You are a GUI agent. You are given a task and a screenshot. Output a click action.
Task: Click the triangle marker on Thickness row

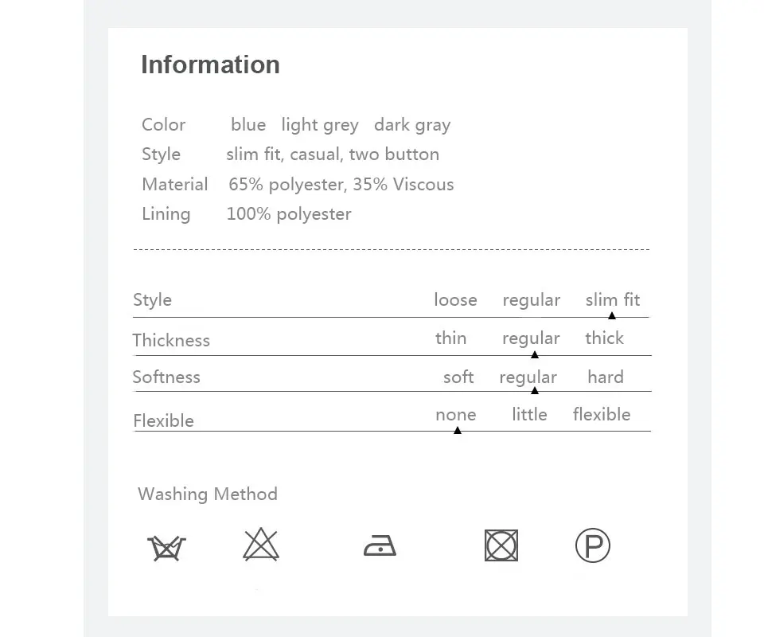[x=535, y=355]
